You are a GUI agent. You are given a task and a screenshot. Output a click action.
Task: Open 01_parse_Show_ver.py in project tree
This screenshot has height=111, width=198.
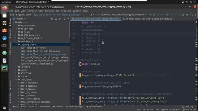click(34, 48)
